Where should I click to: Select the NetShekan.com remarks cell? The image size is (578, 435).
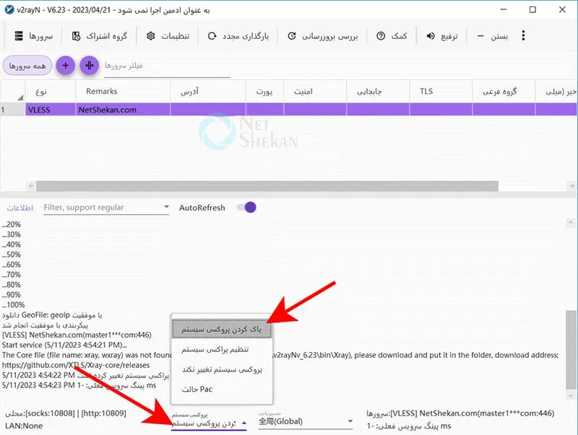pyautogui.click(x=123, y=110)
